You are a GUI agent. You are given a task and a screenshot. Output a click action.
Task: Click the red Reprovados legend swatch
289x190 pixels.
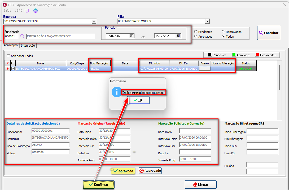click(257, 55)
